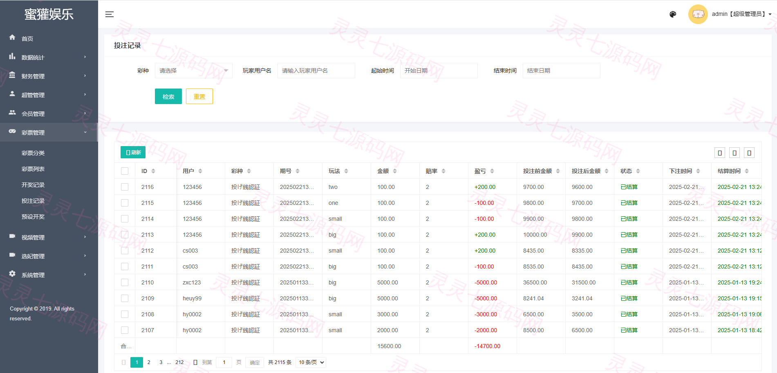Check the row checkbox for ID 2112
Viewport: 777px width, 373px height.
pos(125,251)
